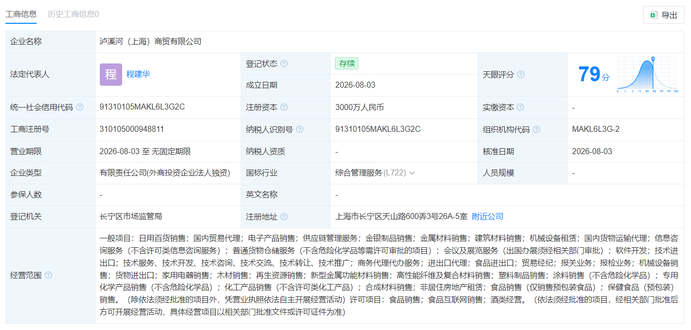Click the purple 程 avatar icon

click(x=111, y=75)
